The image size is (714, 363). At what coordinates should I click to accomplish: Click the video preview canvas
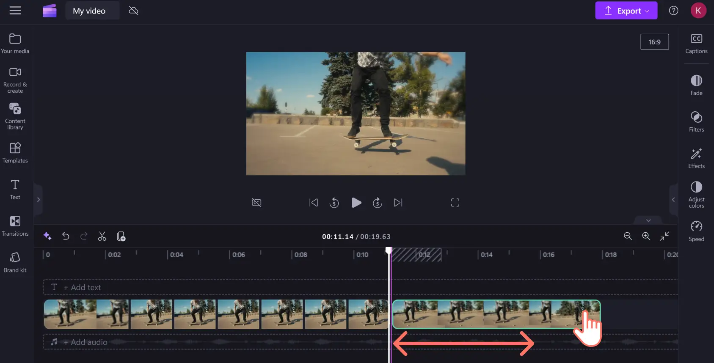point(356,113)
